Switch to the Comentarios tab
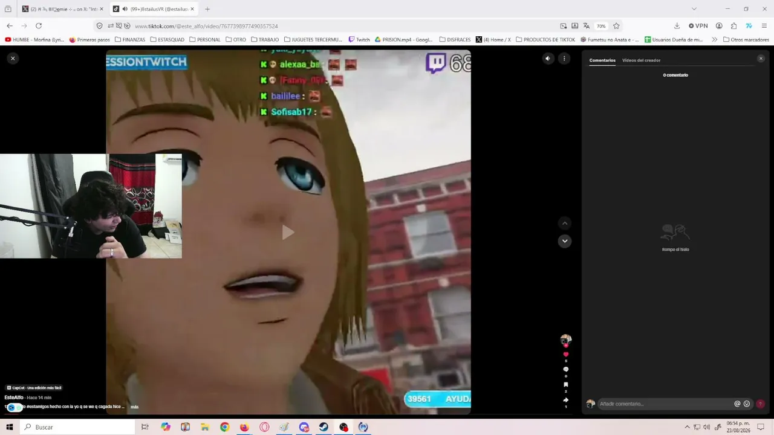774x435 pixels. point(602,60)
